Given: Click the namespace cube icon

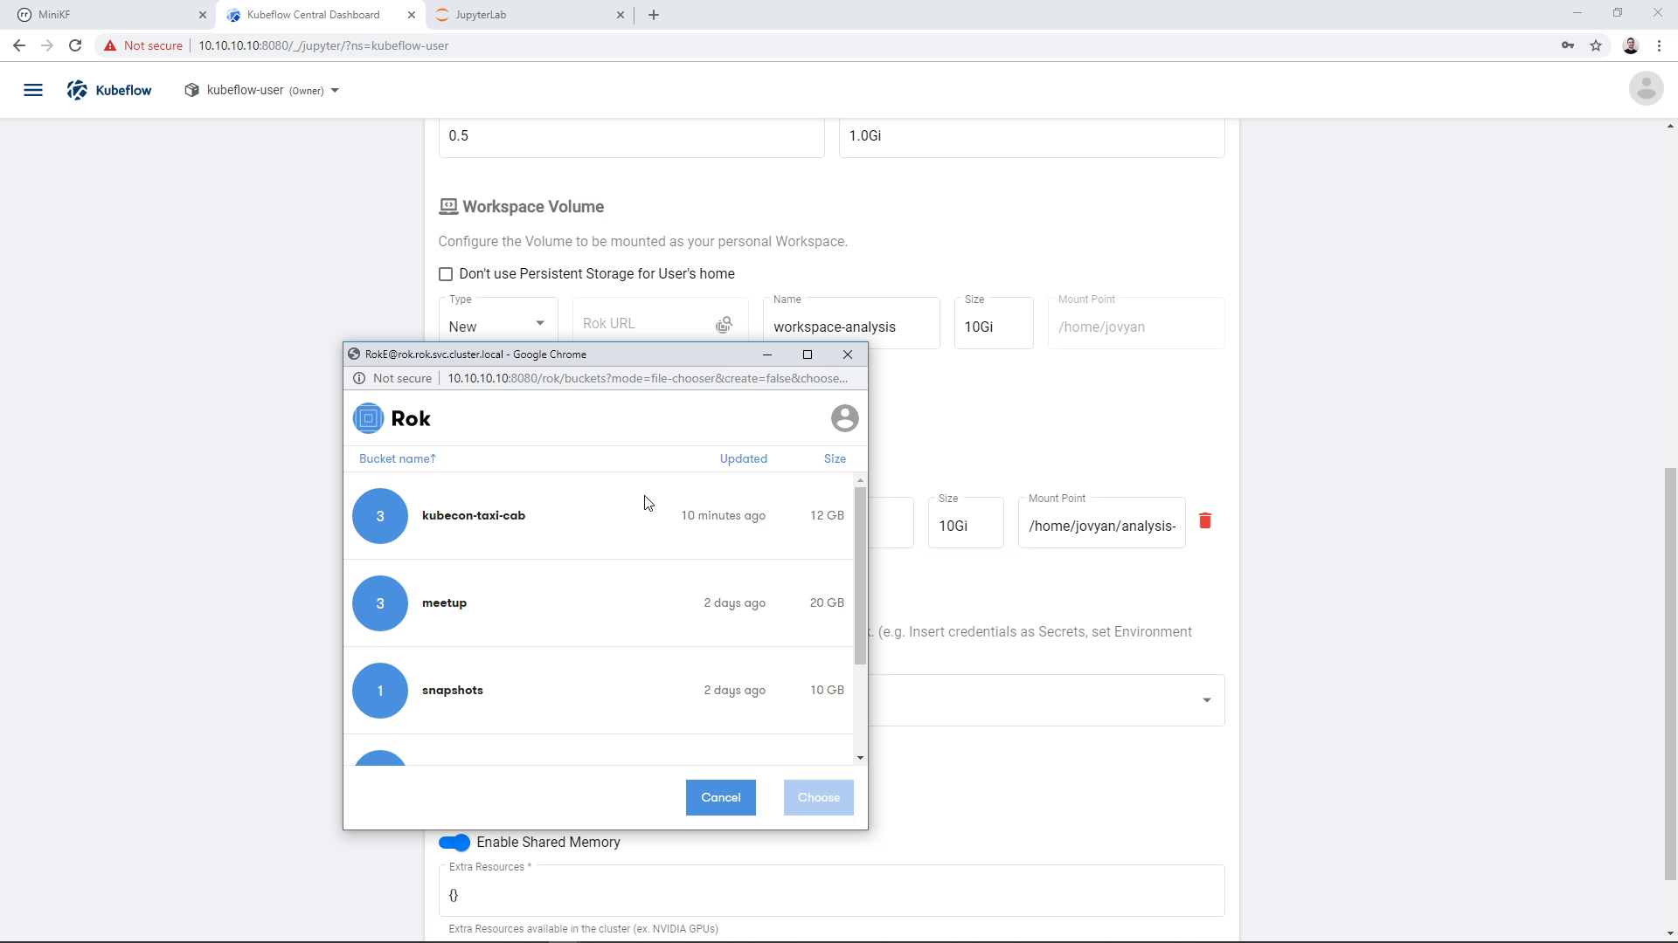Looking at the screenshot, I should point(191,90).
